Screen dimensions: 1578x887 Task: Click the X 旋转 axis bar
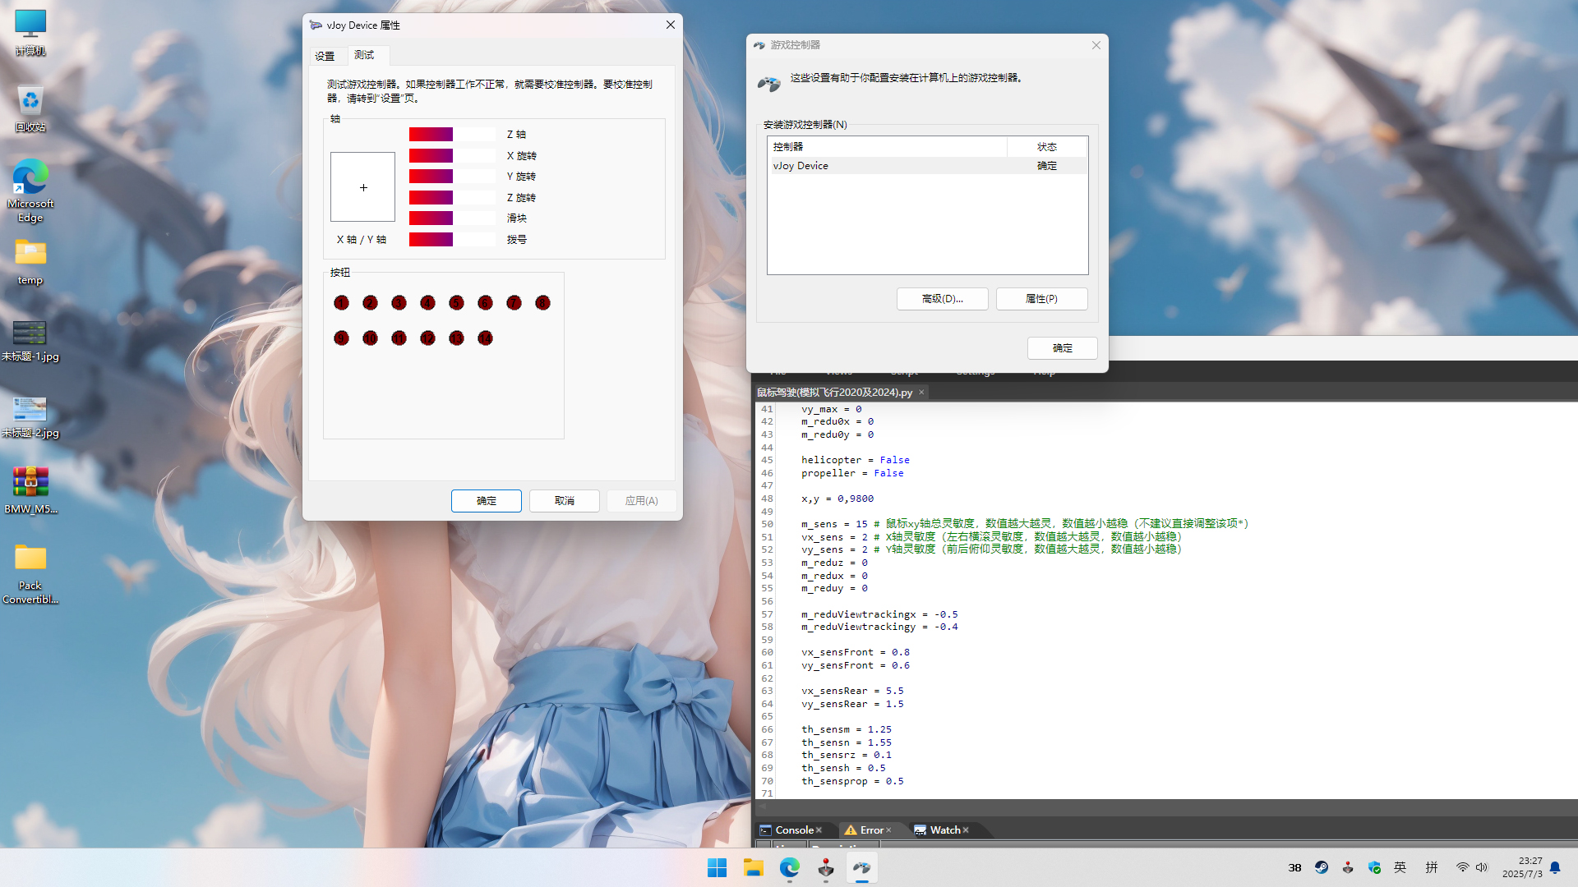[452, 156]
